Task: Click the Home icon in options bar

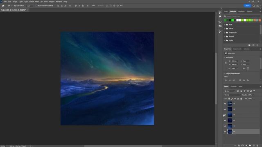Action: coord(3,6)
